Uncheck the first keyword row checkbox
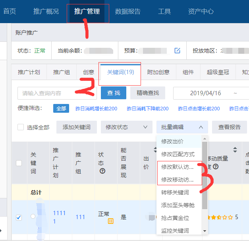249x241 pixels. pyautogui.click(x=19, y=217)
